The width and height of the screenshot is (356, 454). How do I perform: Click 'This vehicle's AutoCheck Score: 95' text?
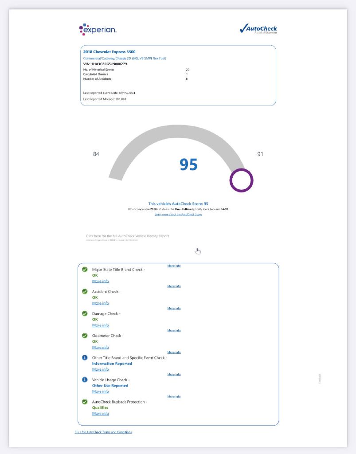pyautogui.click(x=178, y=204)
